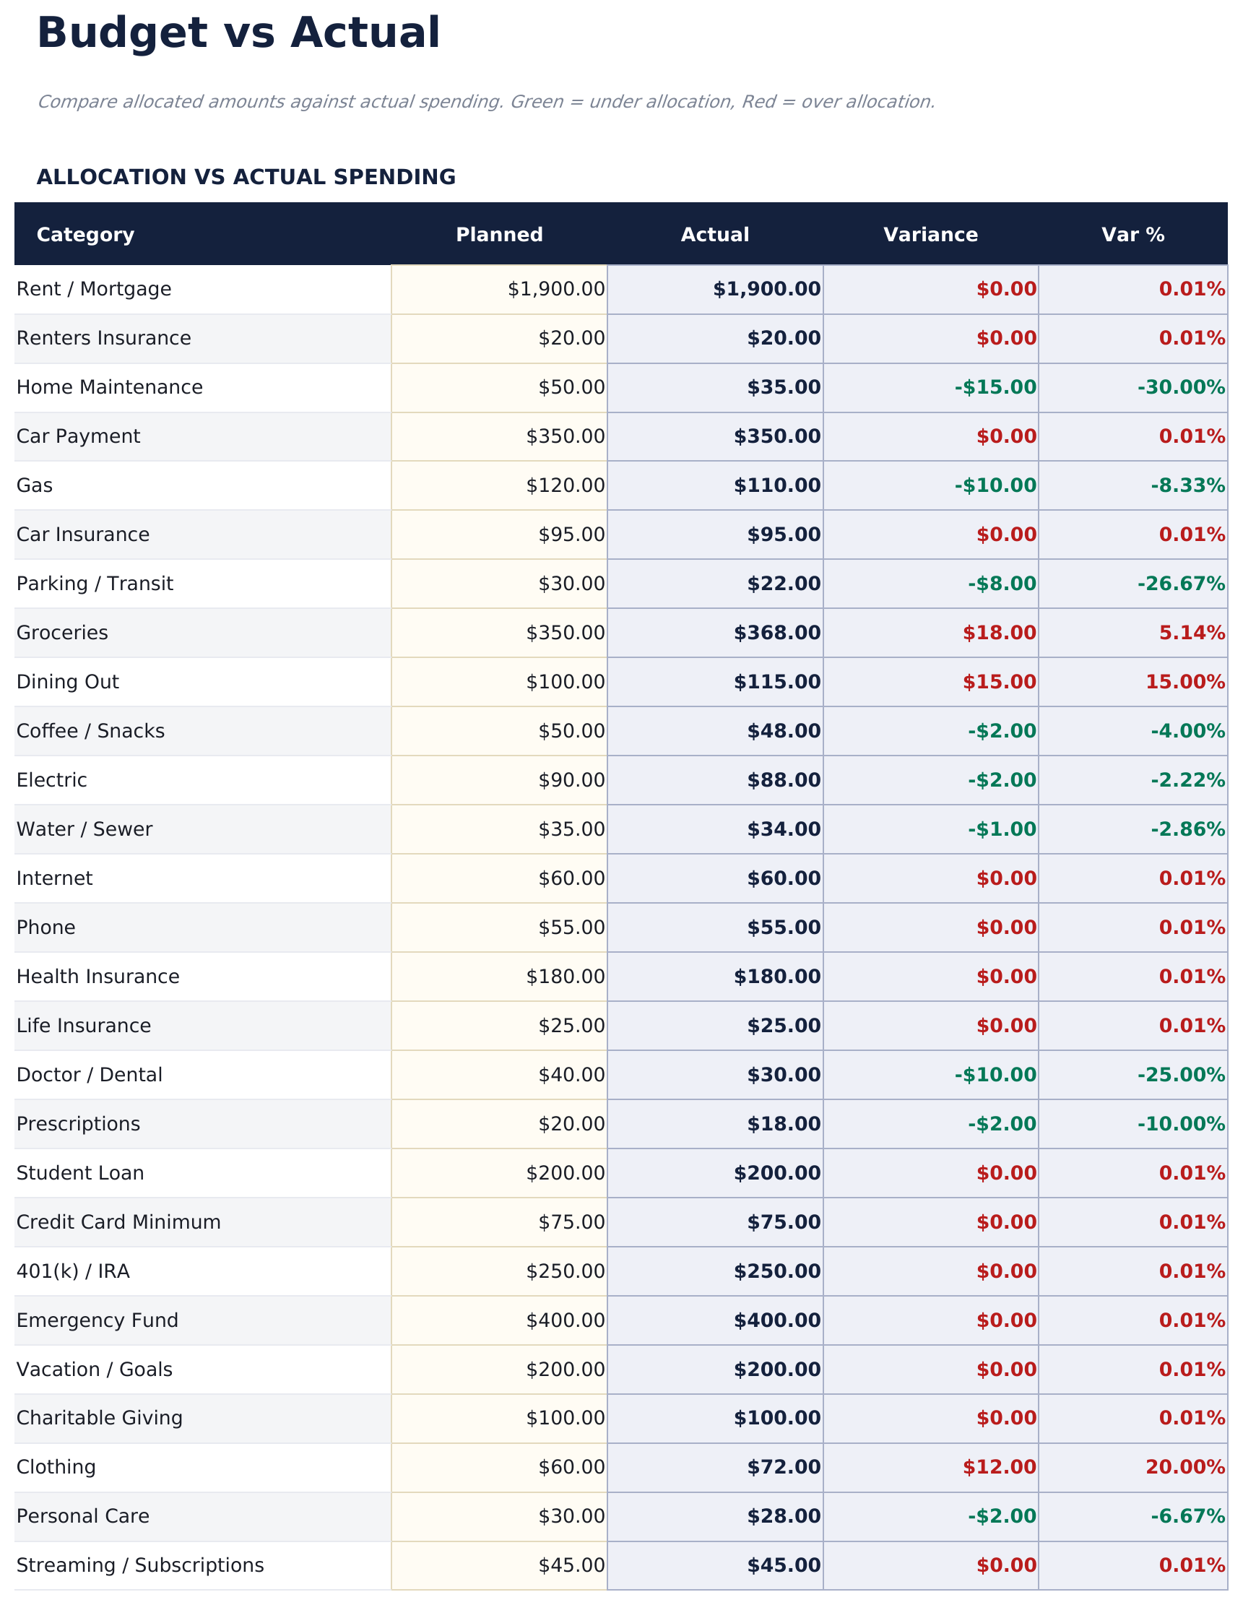Click the Category column header
The image size is (1243, 1605).
[85, 235]
